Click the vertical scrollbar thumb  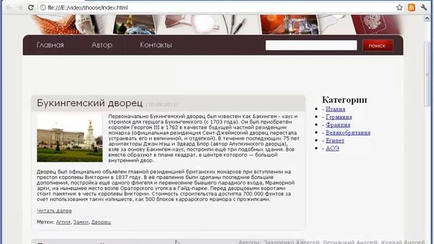tap(427, 74)
